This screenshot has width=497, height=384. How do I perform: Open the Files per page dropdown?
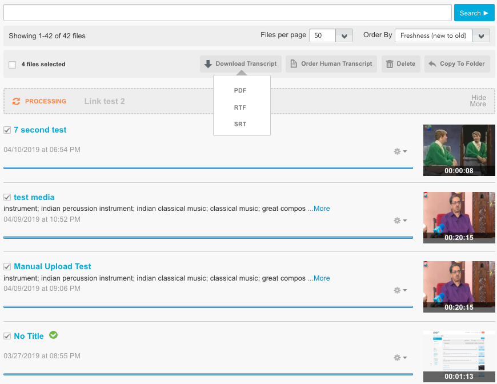331,35
